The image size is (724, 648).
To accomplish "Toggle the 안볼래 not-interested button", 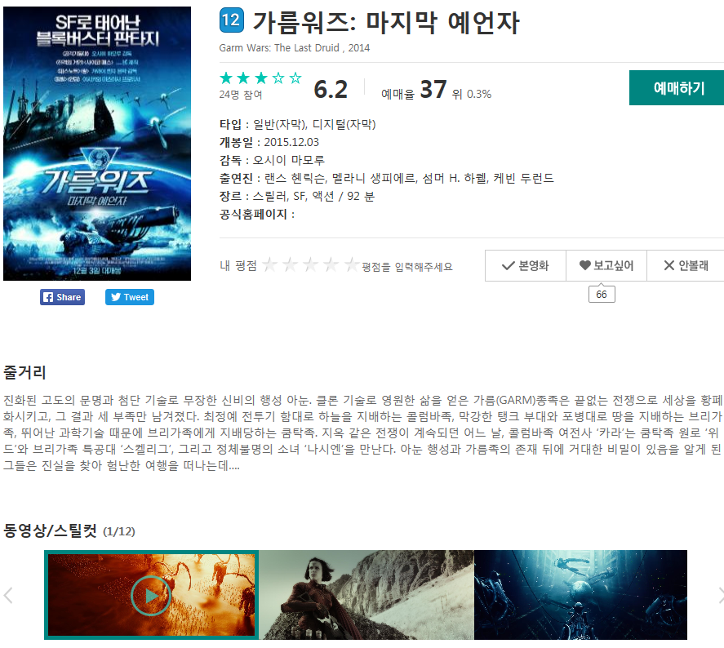I will (686, 266).
